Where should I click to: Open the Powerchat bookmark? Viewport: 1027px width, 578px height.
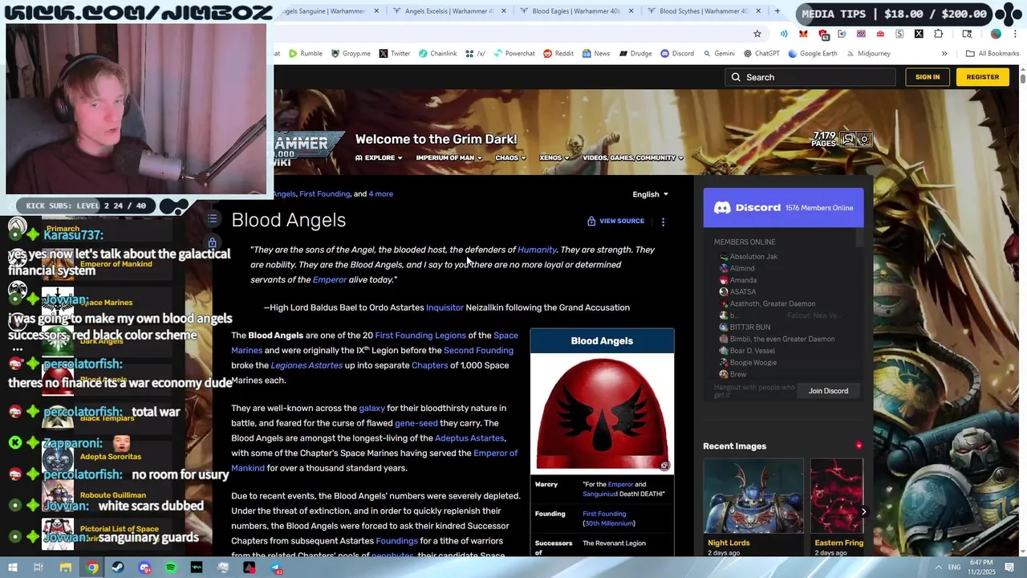(x=513, y=54)
